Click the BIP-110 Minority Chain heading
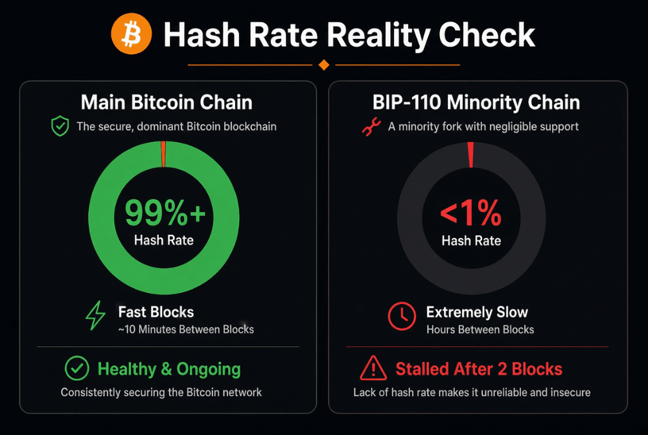Viewport: 648px width, 435px height. 476,102
